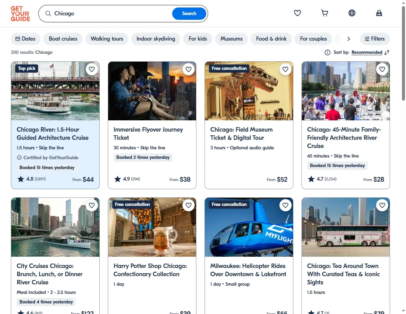The width and height of the screenshot is (406, 314).
Task: Save Tea Around Town to wishlist
Action: click(382, 205)
